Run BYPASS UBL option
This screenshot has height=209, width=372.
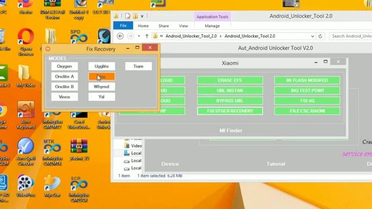pos(230,100)
